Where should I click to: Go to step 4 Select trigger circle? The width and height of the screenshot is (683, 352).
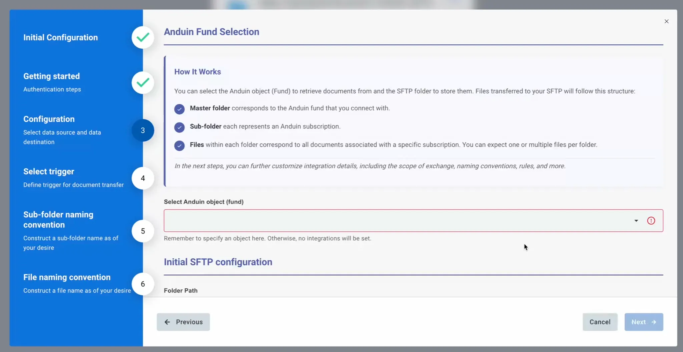point(143,178)
